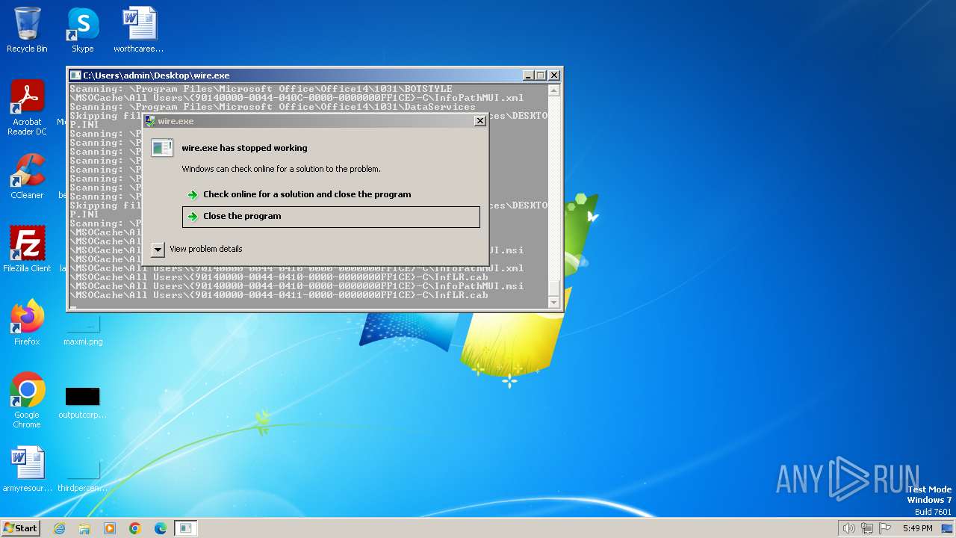Click the Show desktop button
Image resolution: width=956 pixels, height=538 pixels.
point(948,528)
